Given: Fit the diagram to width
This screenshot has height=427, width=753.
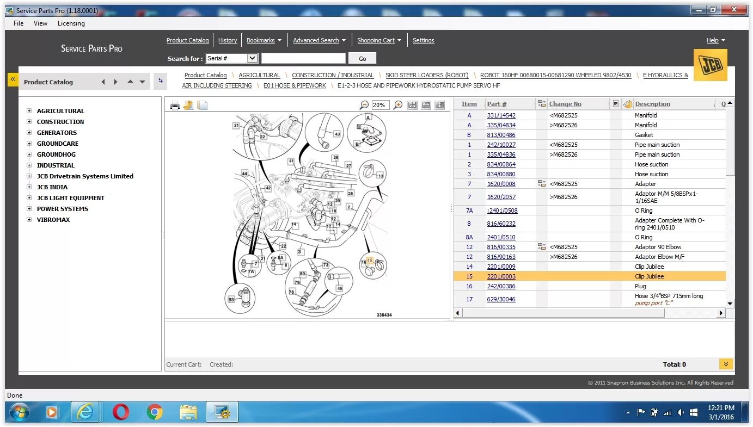Looking at the screenshot, I should pyautogui.click(x=426, y=105).
